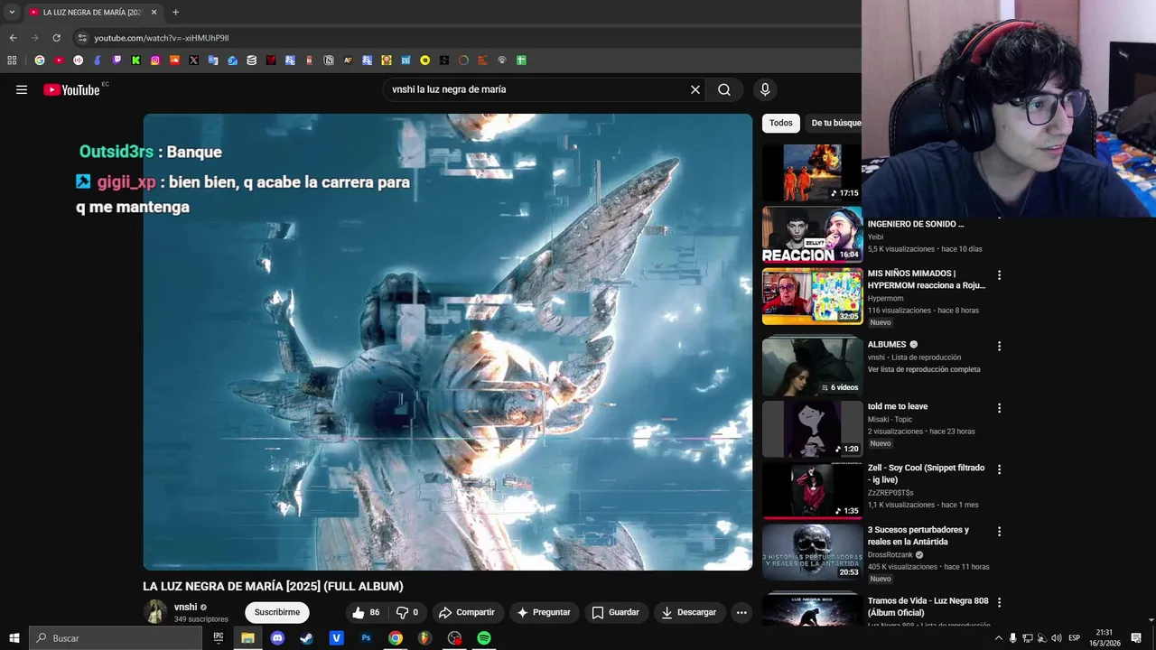Reload the current page
The image size is (1156, 650).
point(56,38)
